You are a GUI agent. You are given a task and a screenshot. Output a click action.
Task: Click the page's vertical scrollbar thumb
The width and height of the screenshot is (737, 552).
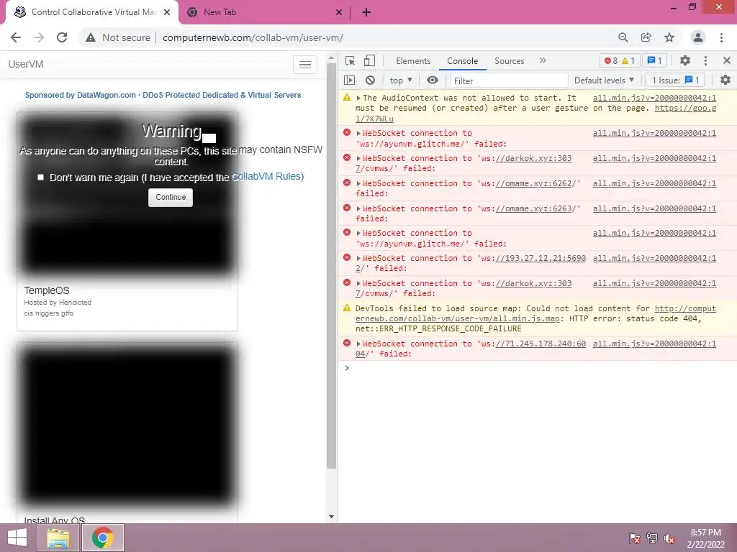(331, 265)
